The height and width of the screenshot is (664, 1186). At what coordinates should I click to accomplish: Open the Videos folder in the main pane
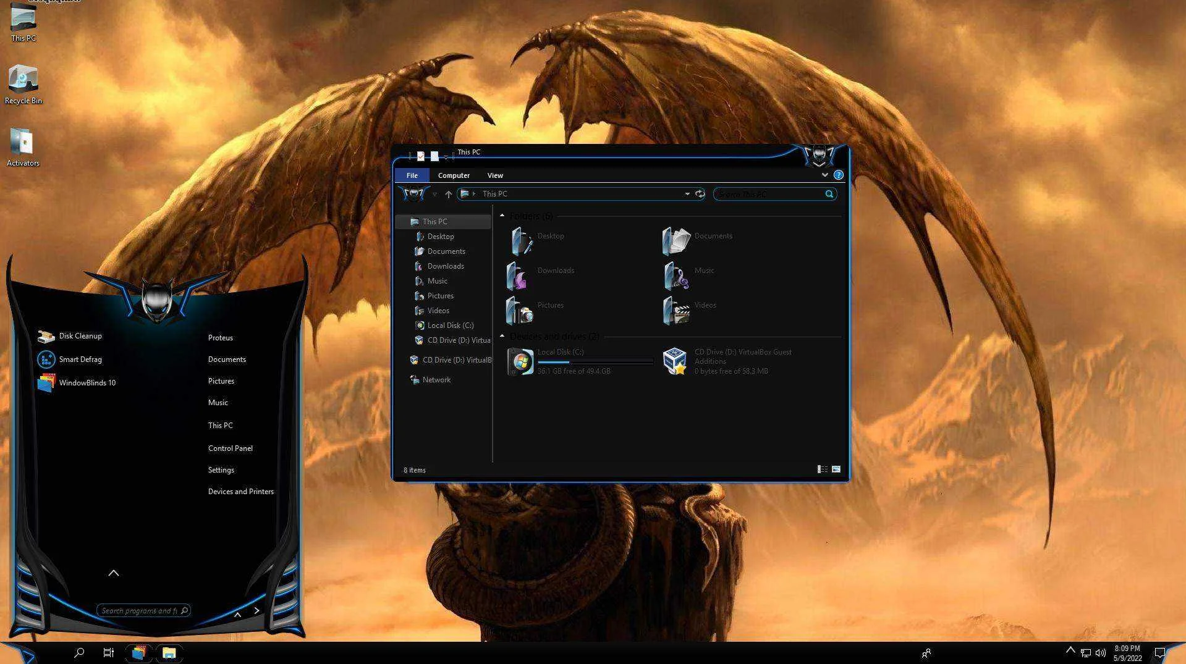tap(690, 310)
